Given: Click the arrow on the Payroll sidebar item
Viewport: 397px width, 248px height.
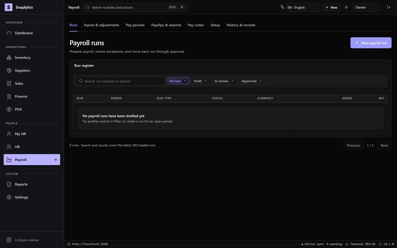Looking at the screenshot, I should pyautogui.click(x=55, y=160).
